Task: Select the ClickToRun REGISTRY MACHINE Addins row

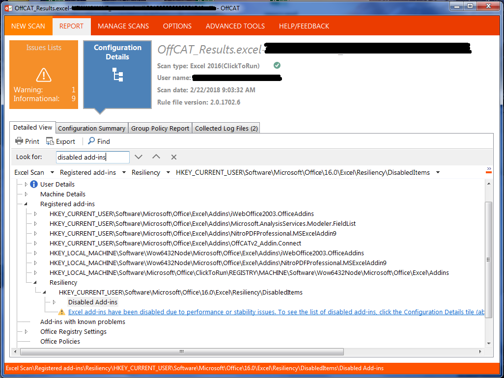Action: pos(249,272)
